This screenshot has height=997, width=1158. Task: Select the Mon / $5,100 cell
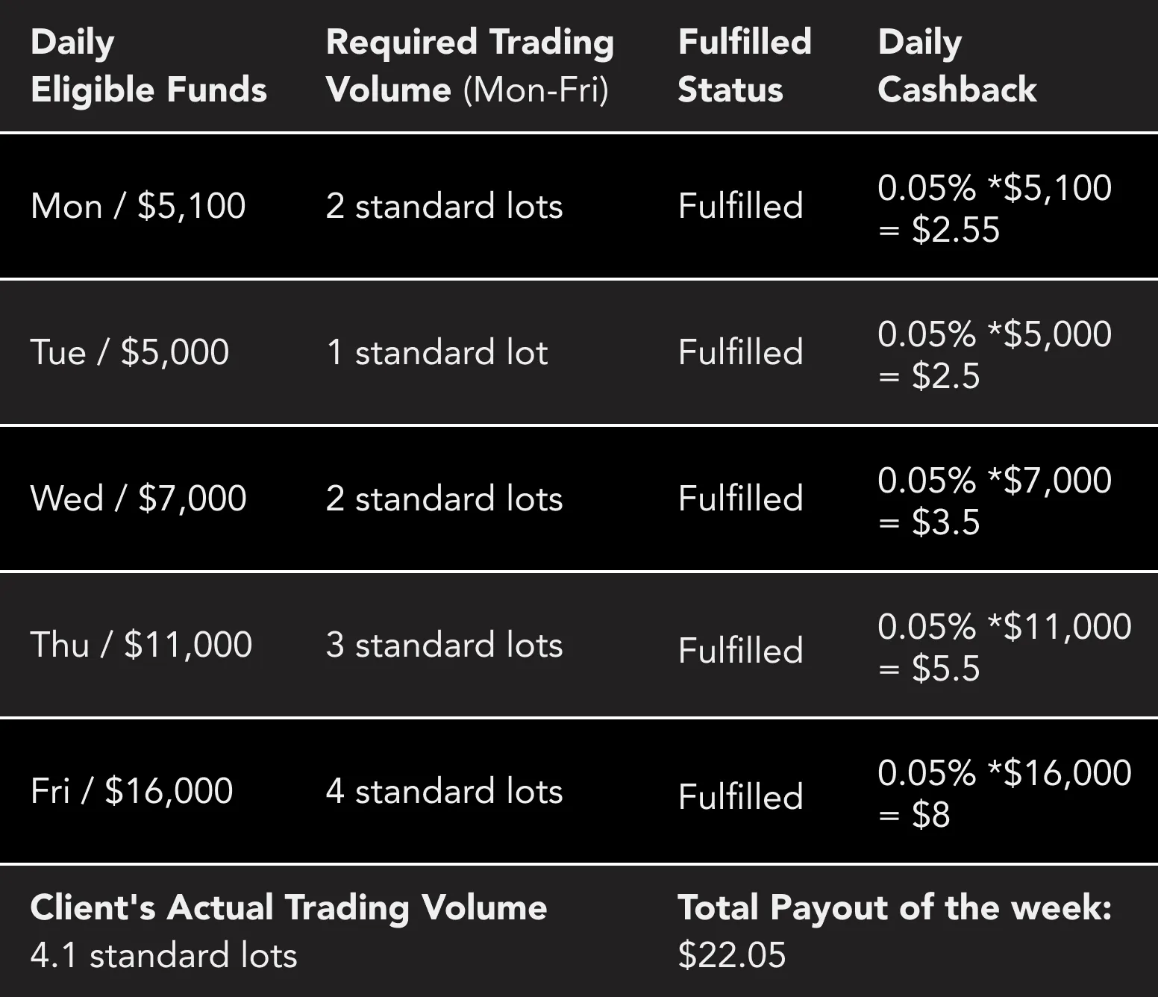[x=138, y=206]
